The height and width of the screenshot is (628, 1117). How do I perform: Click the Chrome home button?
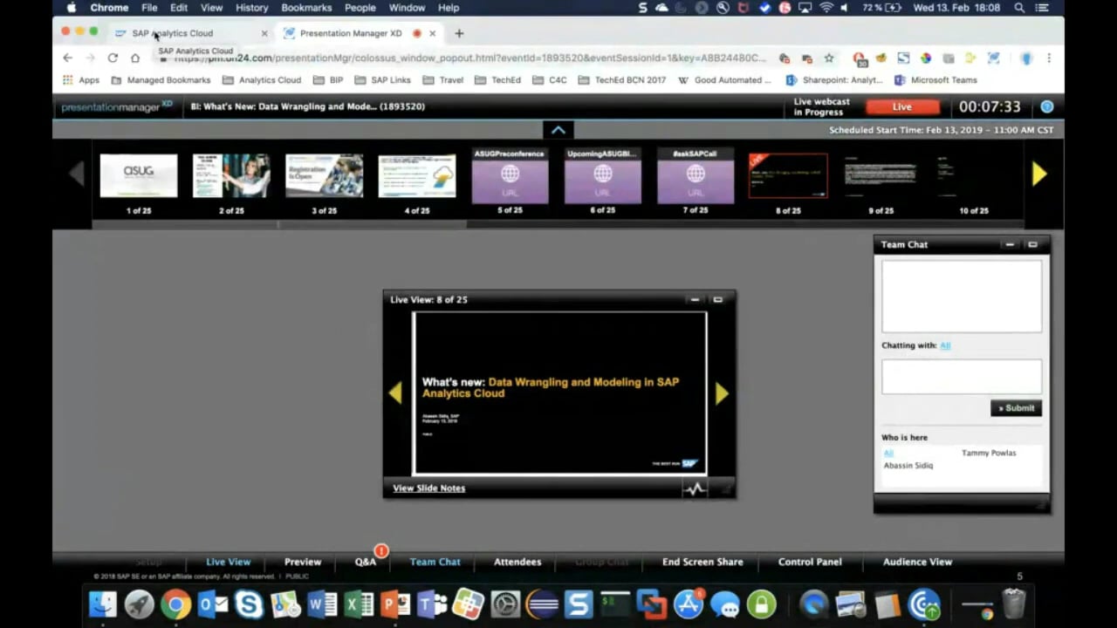click(135, 58)
